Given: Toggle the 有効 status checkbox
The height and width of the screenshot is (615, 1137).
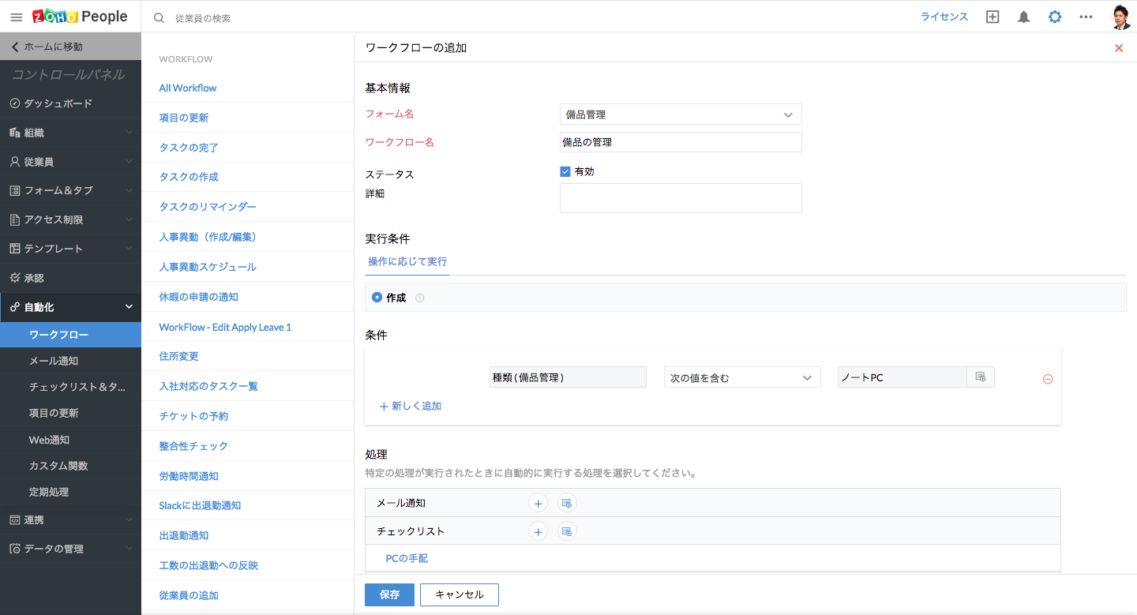Looking at the screenshot, I should coord(565,171).
